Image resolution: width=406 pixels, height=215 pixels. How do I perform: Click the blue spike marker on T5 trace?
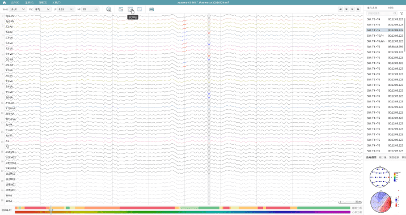click(x=209, y=93)
